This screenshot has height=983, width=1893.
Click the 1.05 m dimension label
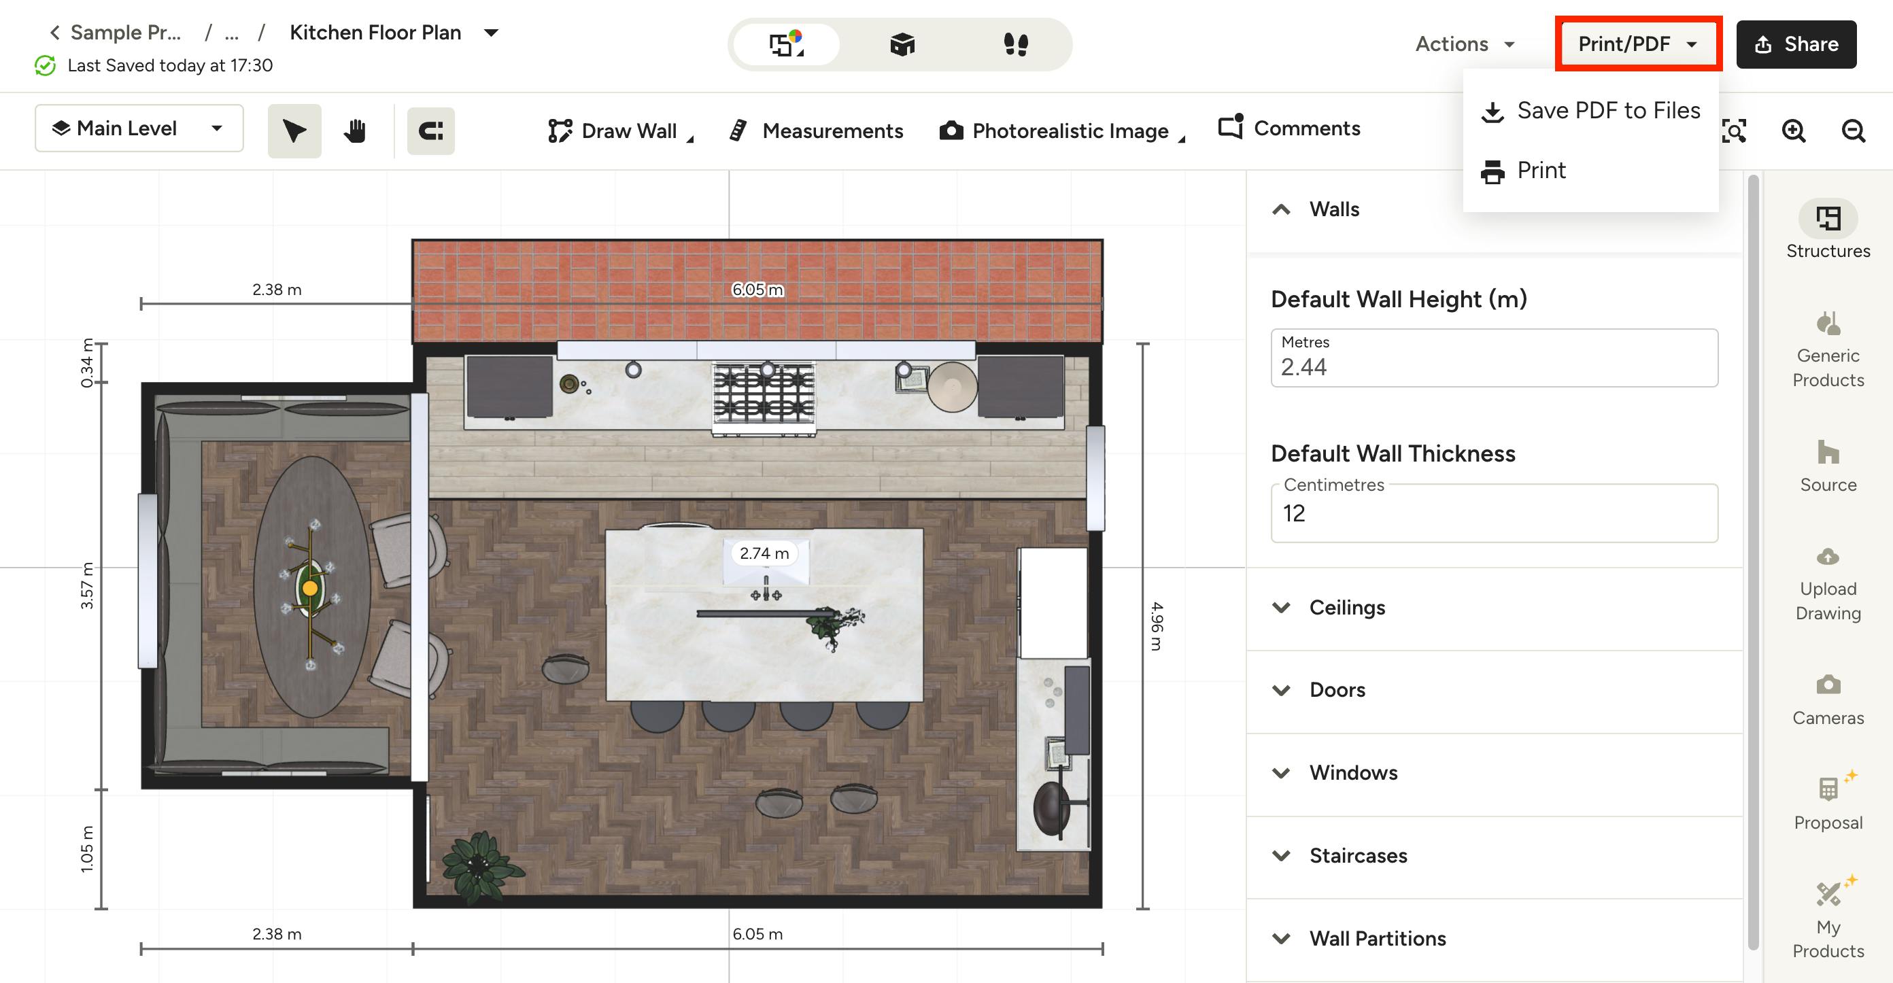87,848
